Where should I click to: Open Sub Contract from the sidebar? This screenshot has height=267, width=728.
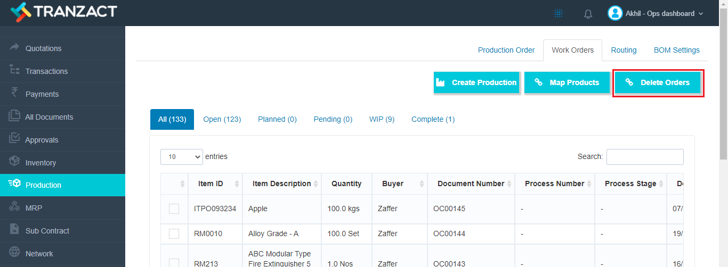(x=62, y=231)
